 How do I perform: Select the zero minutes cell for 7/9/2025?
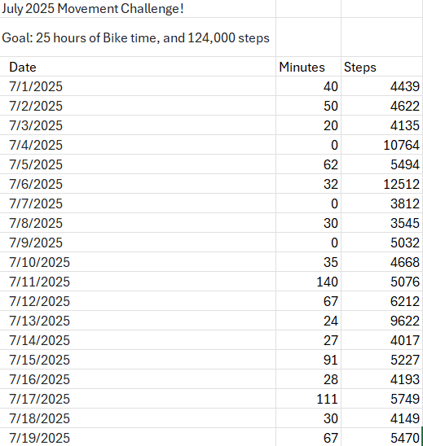[309, 243]
